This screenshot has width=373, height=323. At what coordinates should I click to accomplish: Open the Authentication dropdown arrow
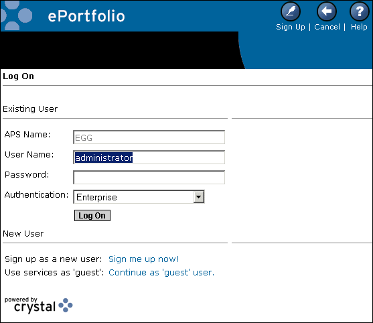click(199, 197)
